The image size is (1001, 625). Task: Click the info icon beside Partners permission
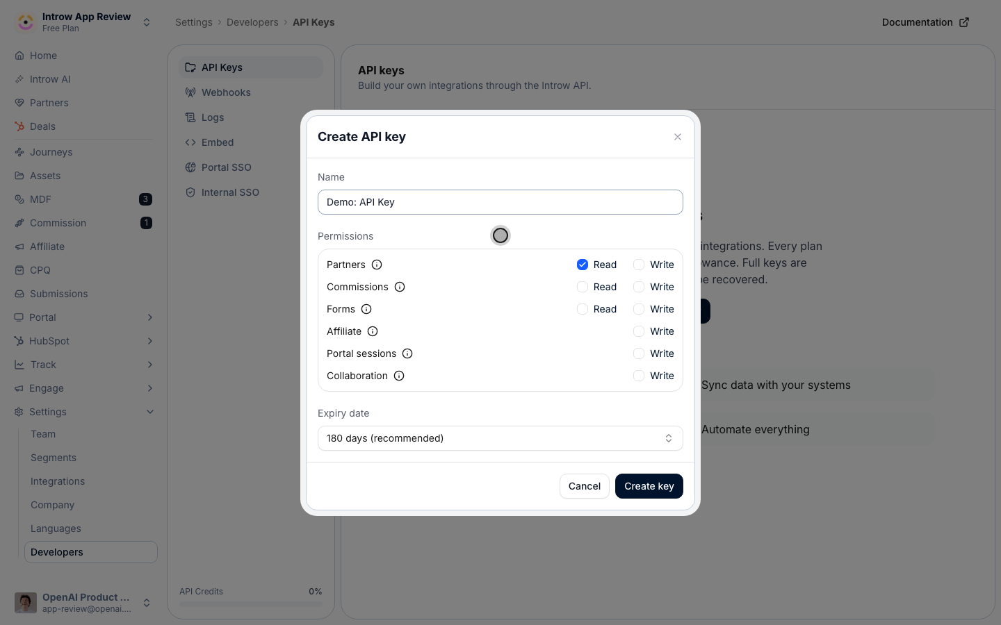[x=377, y=265]
